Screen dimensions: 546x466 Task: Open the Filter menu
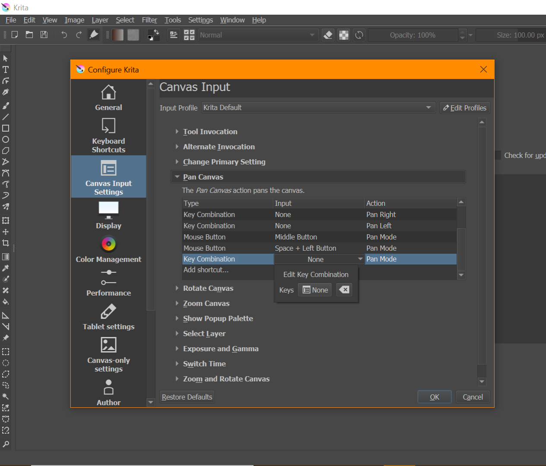click(149, 20)
